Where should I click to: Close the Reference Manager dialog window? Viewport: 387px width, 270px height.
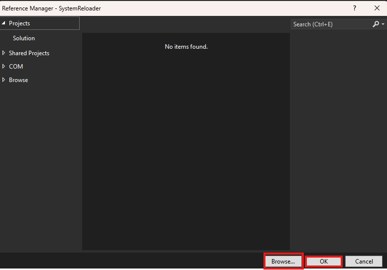[377, 8]
